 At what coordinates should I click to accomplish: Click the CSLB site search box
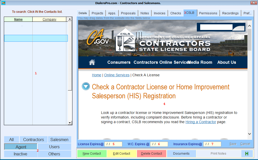pos(216,27)
